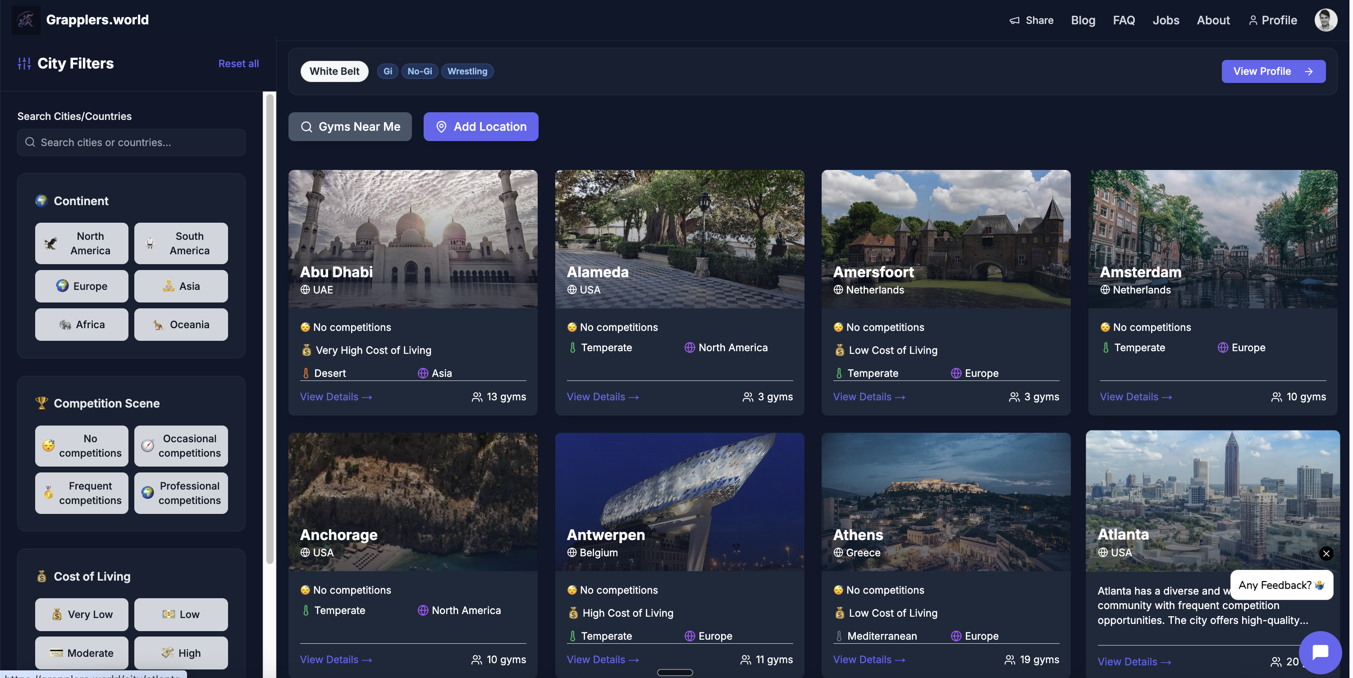Click the search magnifier icon in sidebar
The height and width of the screenshot is (678, 1353).
click(31, 142)
